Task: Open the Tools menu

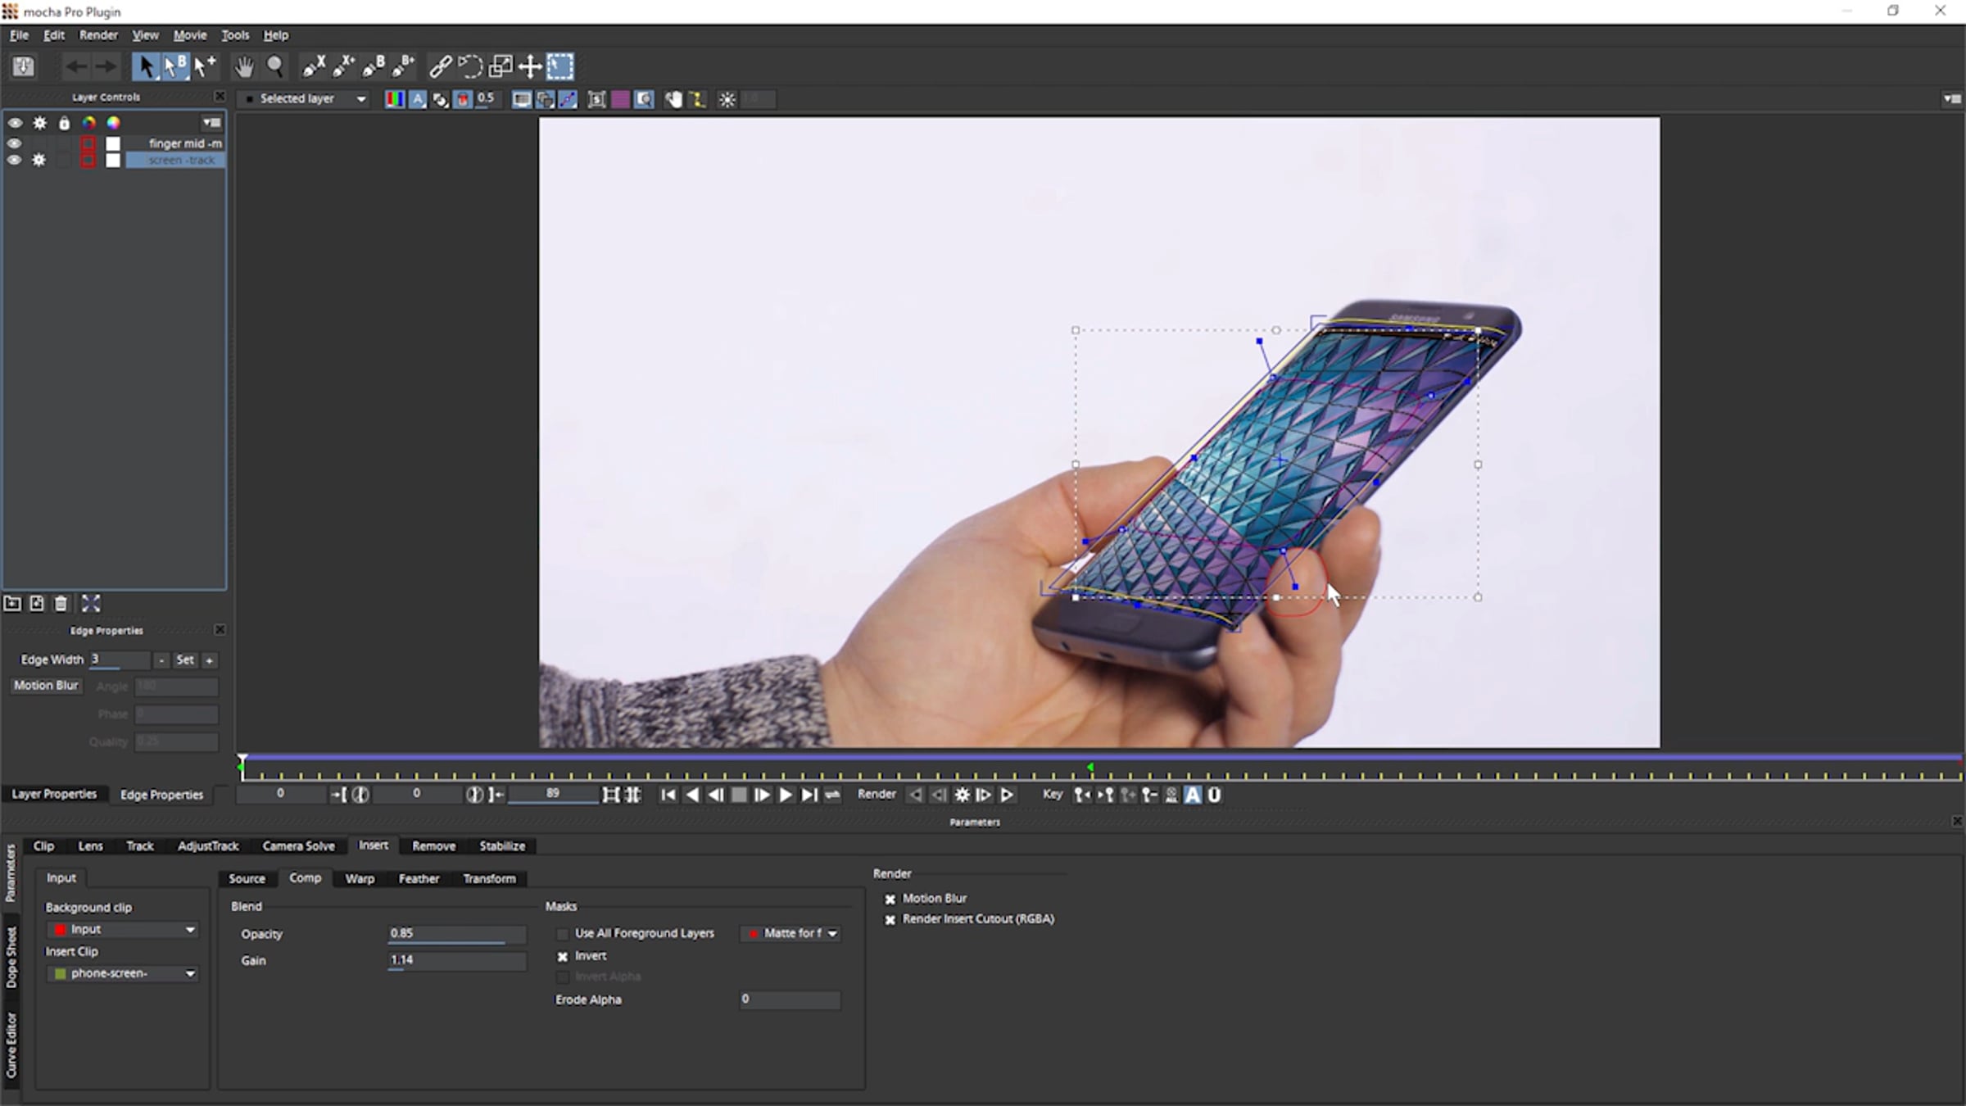Action: 235,35
